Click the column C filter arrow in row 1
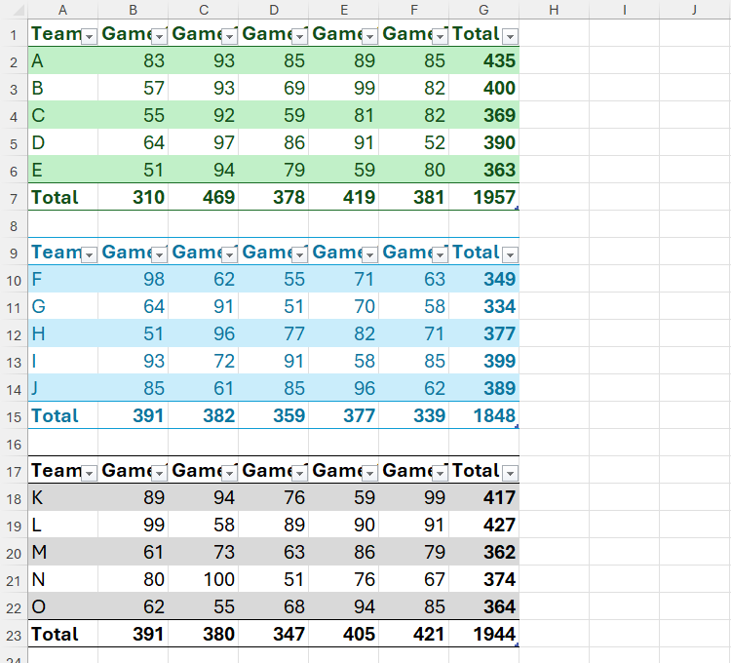 click(230, 36)
